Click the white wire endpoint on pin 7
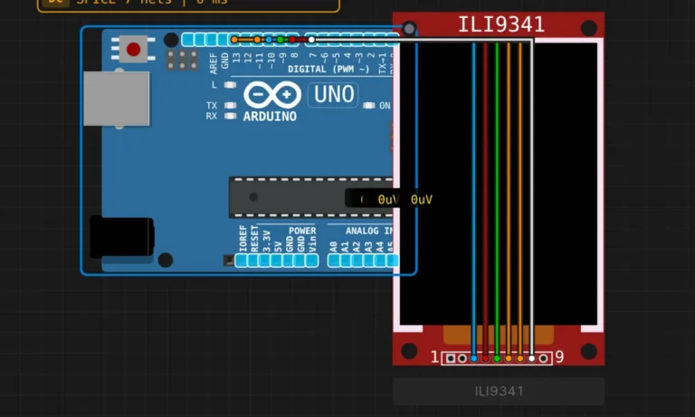This screenshot has height=417, width=695. pos(311,40)
